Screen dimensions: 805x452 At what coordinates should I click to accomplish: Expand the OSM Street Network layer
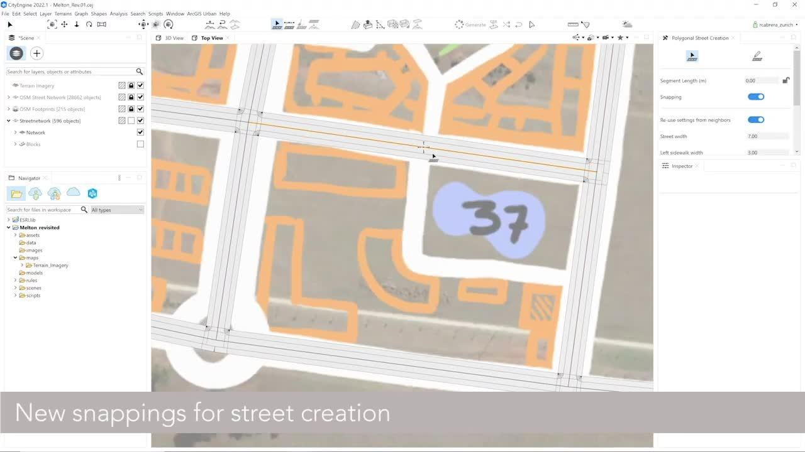click(8, 97)
